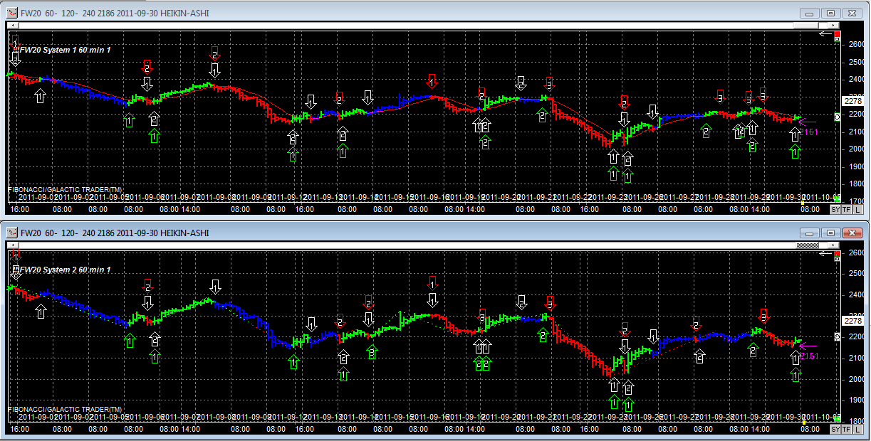Click the magenta 2151 arrow in bottom chart

click(807, 346)
